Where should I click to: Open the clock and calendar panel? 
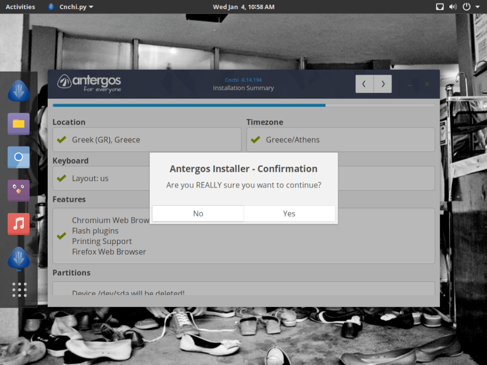coord(244,7)
